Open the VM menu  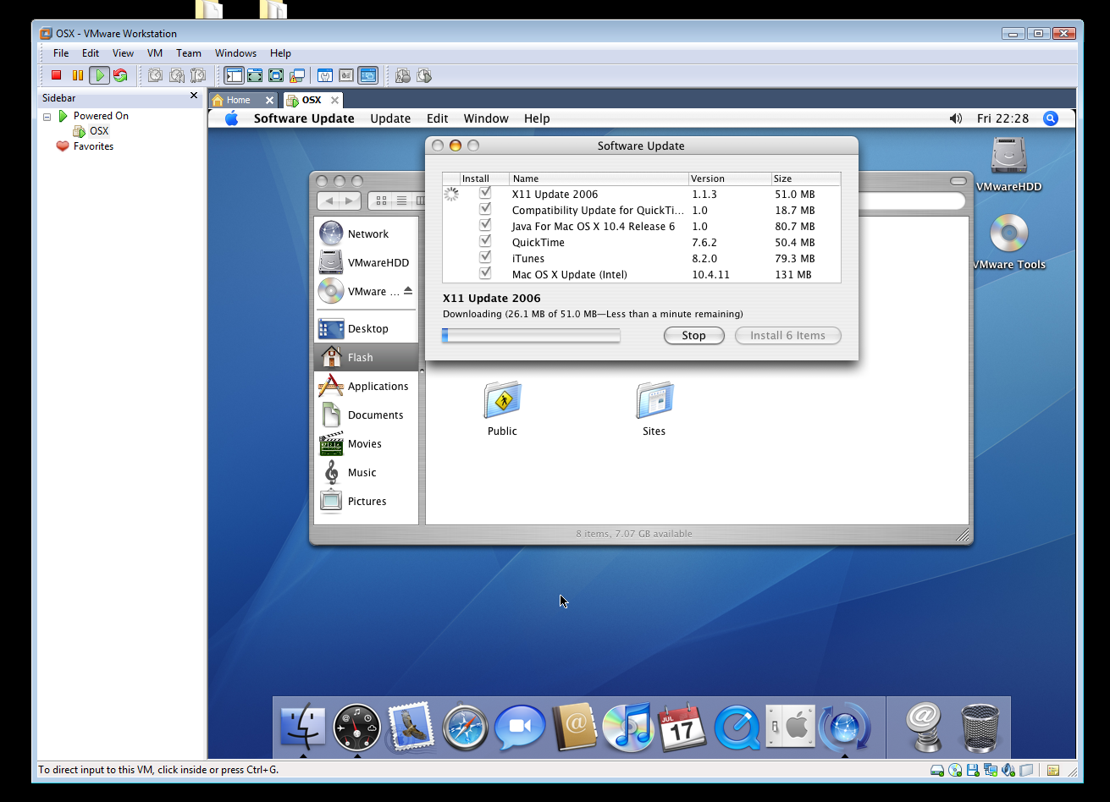155,53
